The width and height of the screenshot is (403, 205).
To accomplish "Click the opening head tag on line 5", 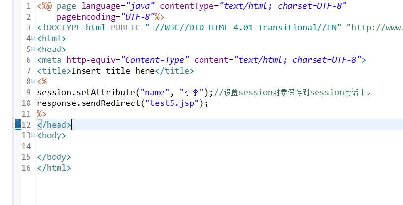I will click(52, 49).
